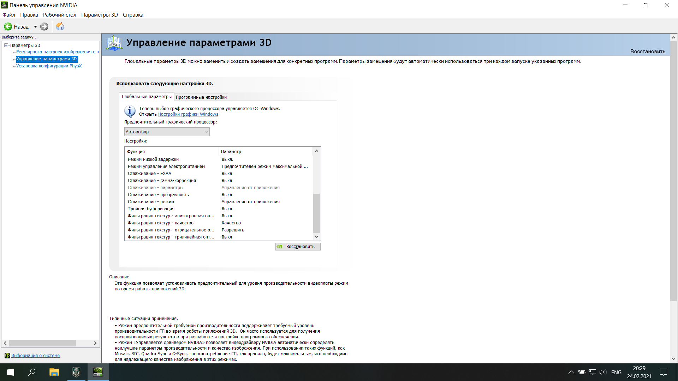The image size is (678, 381).
Task: Click left panel scroll right arrow
Action: 95,343
